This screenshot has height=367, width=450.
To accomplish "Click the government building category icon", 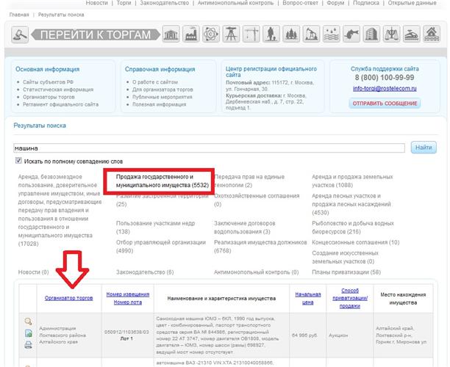I will point(172,34).
